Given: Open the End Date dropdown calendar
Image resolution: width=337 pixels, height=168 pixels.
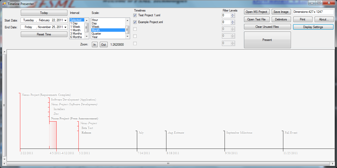Looking at the screenshot, I should (x=65, y=27).
